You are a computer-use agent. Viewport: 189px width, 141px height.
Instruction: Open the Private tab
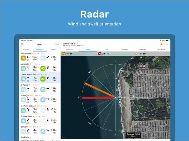tap(53, 49)
